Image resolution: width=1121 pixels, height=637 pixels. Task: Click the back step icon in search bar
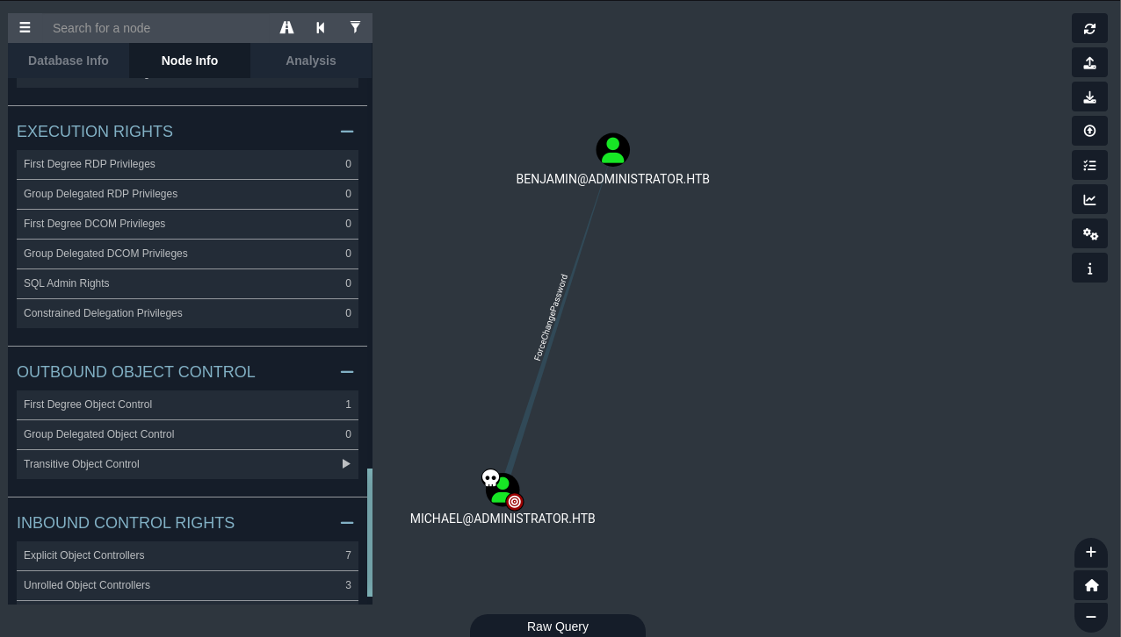[321, 28]
